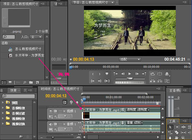
Task: Select the Track Select tool
Action: [x=177, y=127]
